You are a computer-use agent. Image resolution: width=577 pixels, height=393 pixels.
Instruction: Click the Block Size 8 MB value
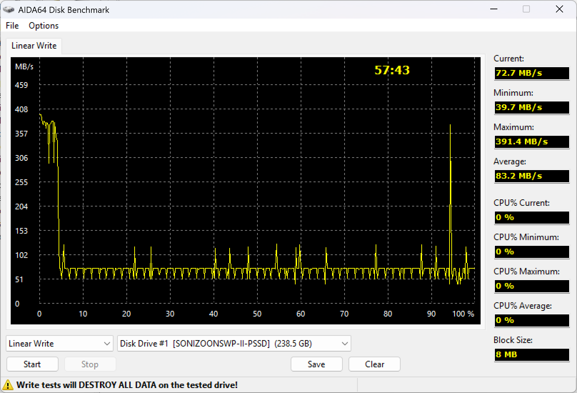(x=532, y=354)
